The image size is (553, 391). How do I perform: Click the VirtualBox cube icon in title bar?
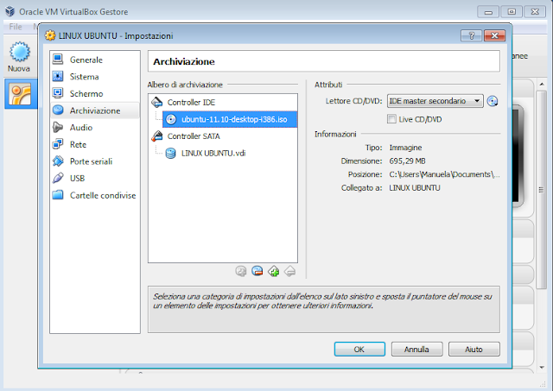(10, 11)
